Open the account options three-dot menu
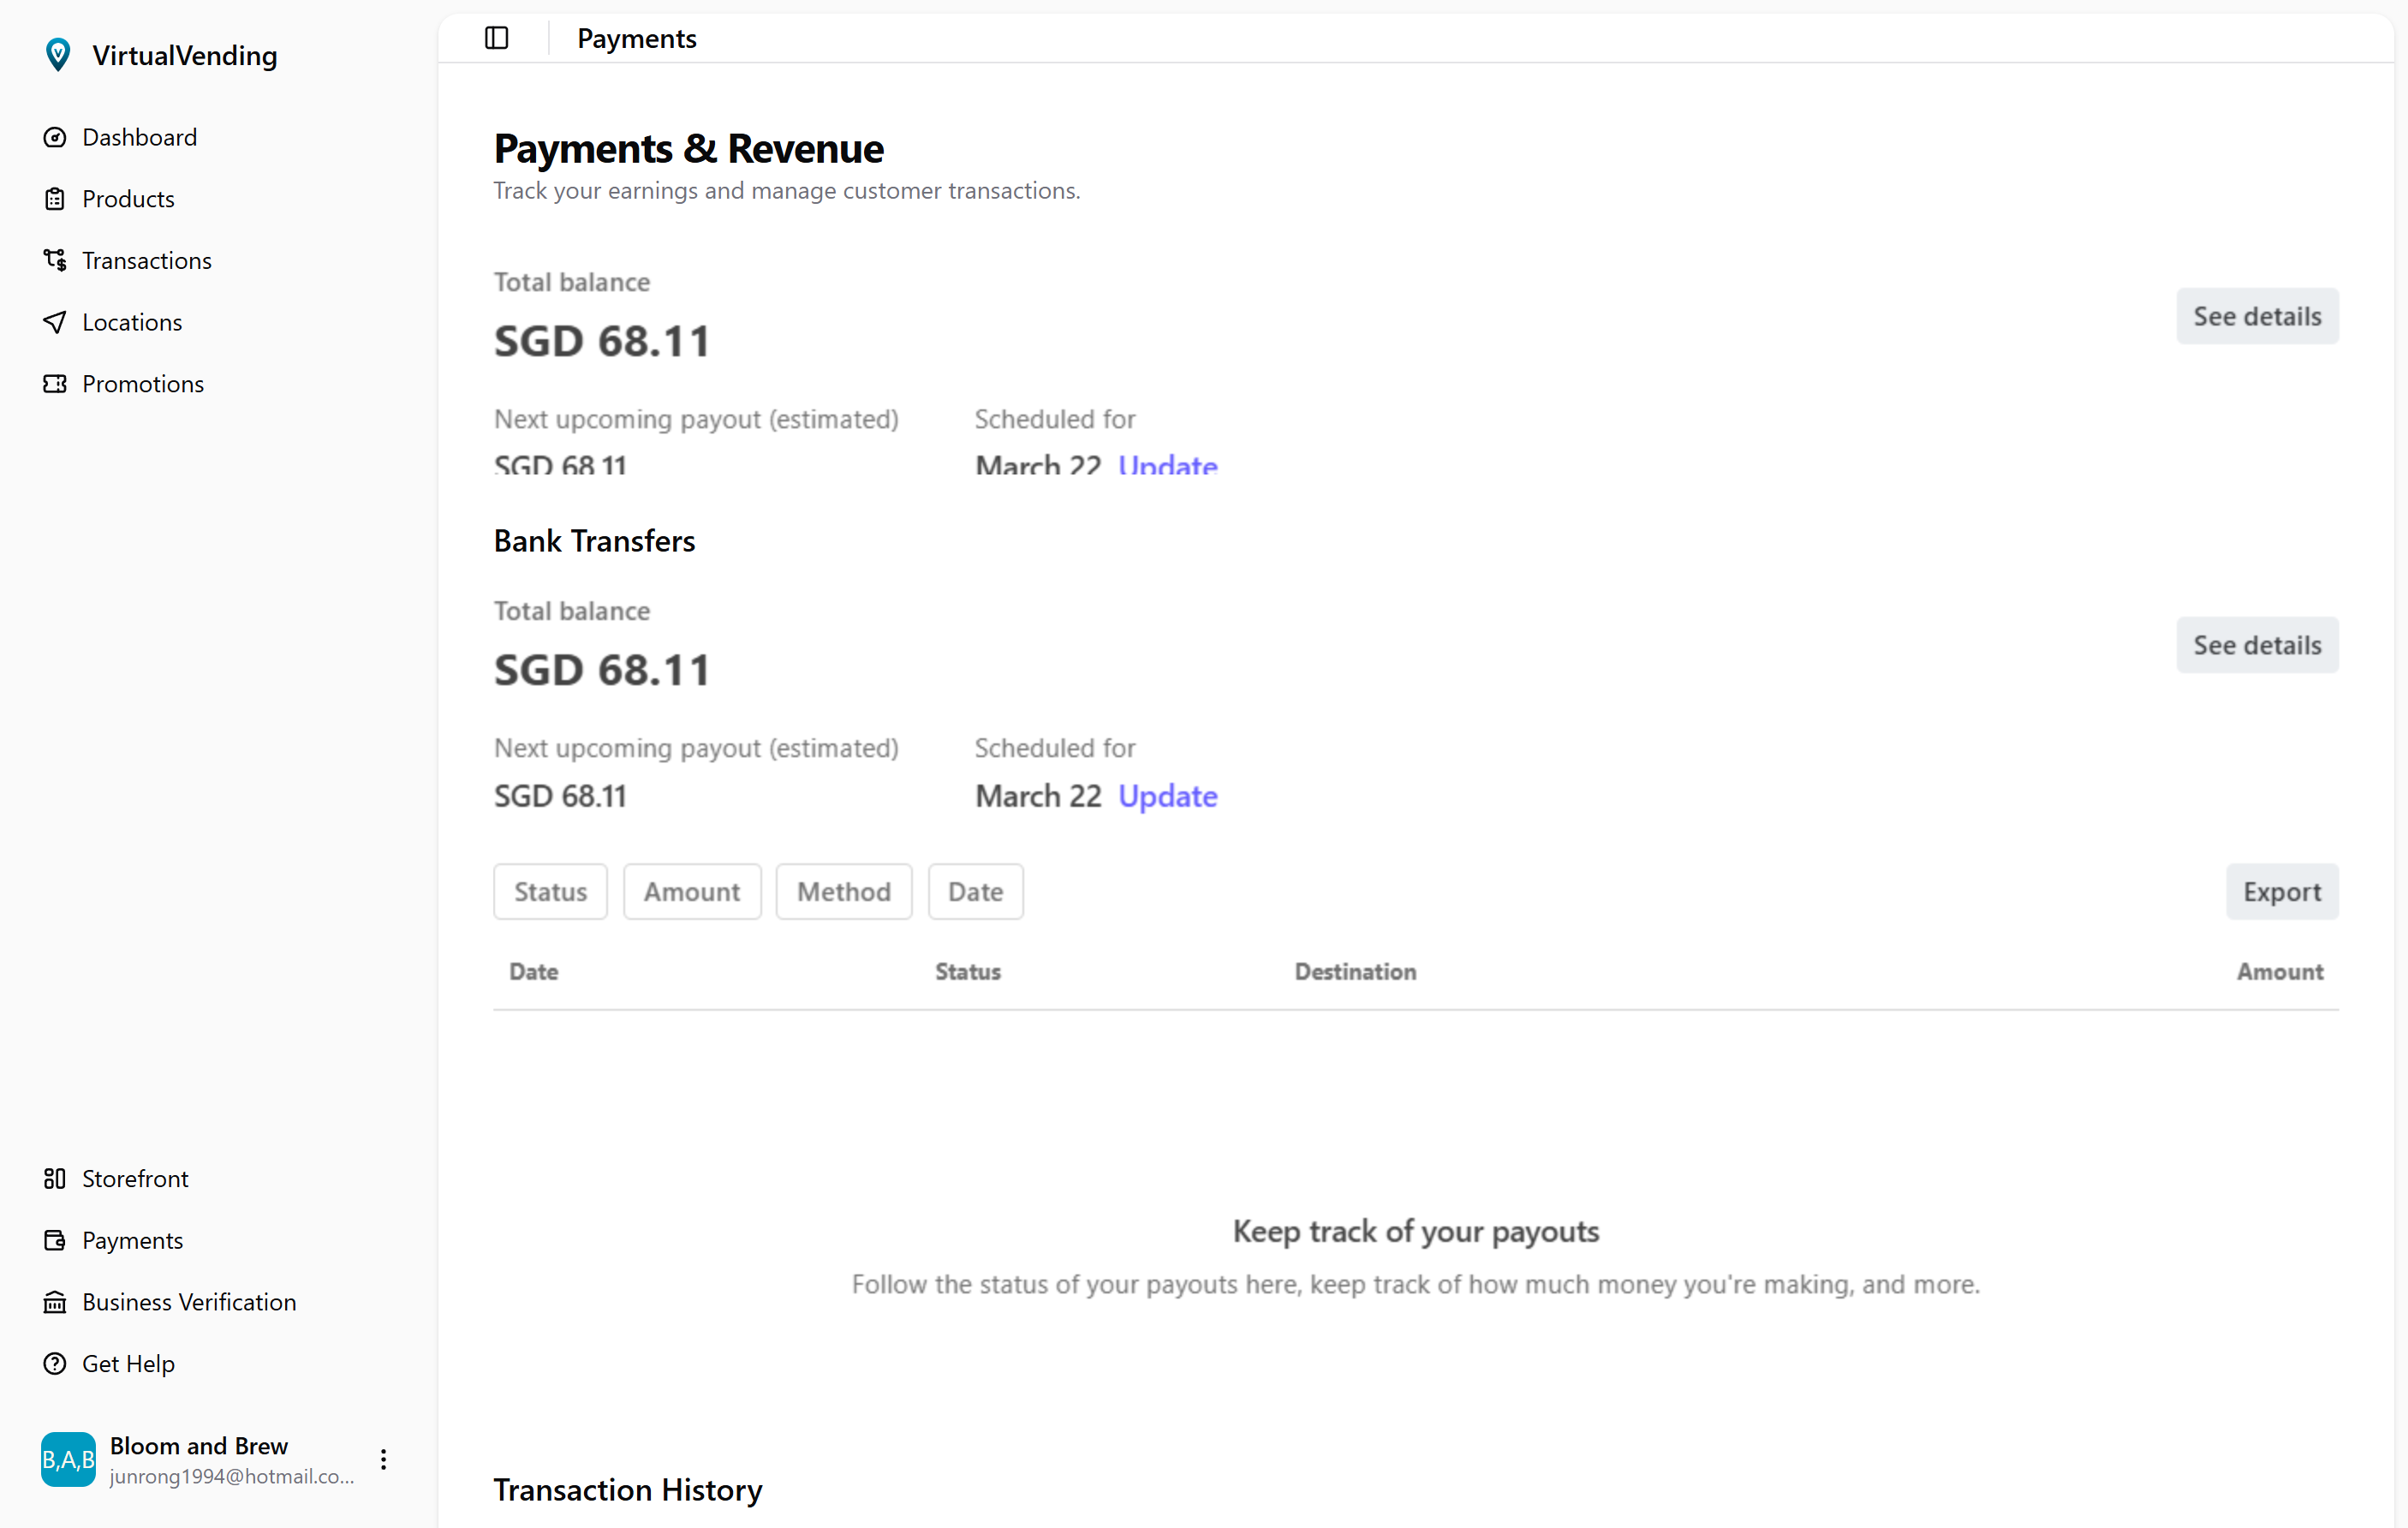The height and width of the screenshot is (1528, 2408). [x=383, y=1459]
